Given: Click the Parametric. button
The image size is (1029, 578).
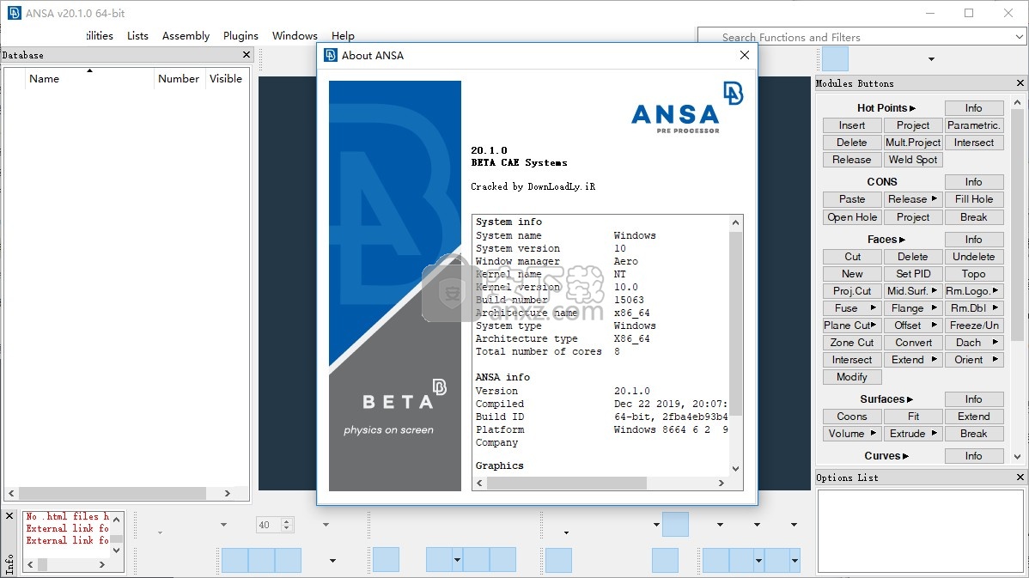Looking at the screenshot, I should tap(974, 125).
